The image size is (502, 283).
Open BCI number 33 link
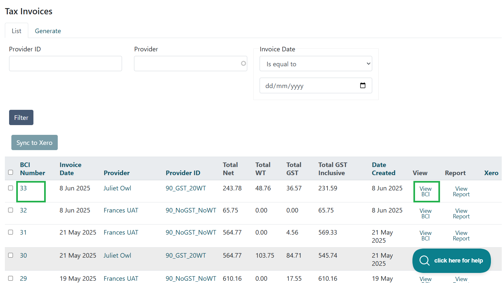[x=23, y=188]
